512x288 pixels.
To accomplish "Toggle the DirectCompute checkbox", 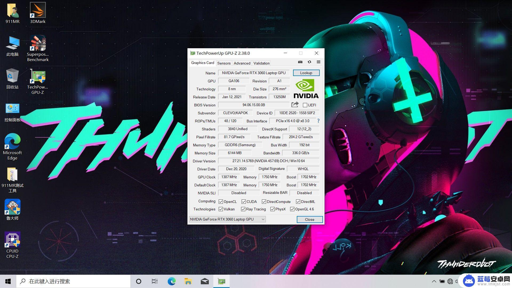I will (264, 202).
